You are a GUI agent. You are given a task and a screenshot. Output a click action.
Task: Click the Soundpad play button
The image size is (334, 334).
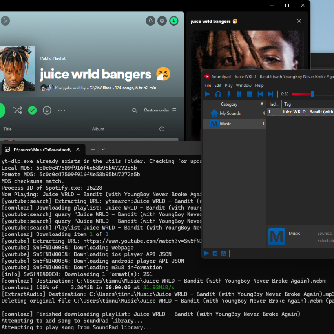coord(208,94)
